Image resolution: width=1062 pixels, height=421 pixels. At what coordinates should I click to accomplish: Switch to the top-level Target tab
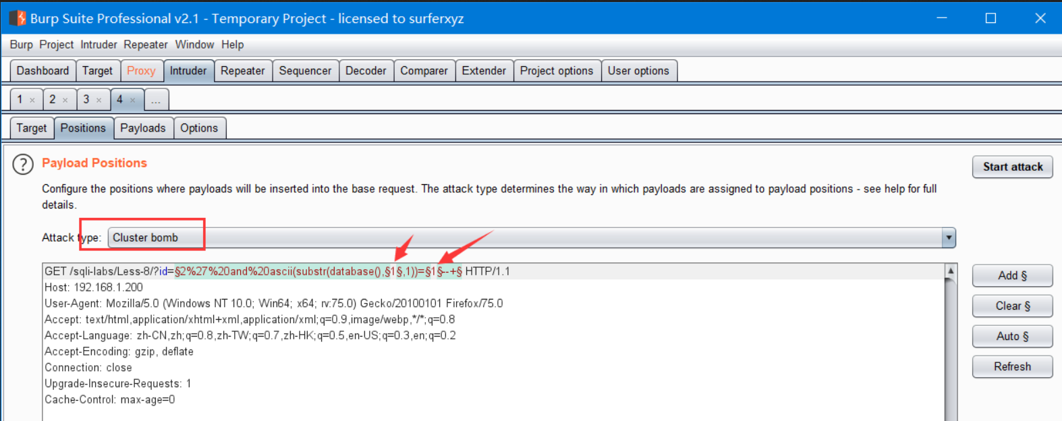click(98, 71)
